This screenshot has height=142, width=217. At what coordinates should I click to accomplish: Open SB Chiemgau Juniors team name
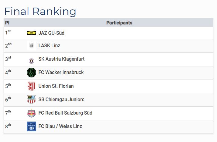tap(61, 99)
